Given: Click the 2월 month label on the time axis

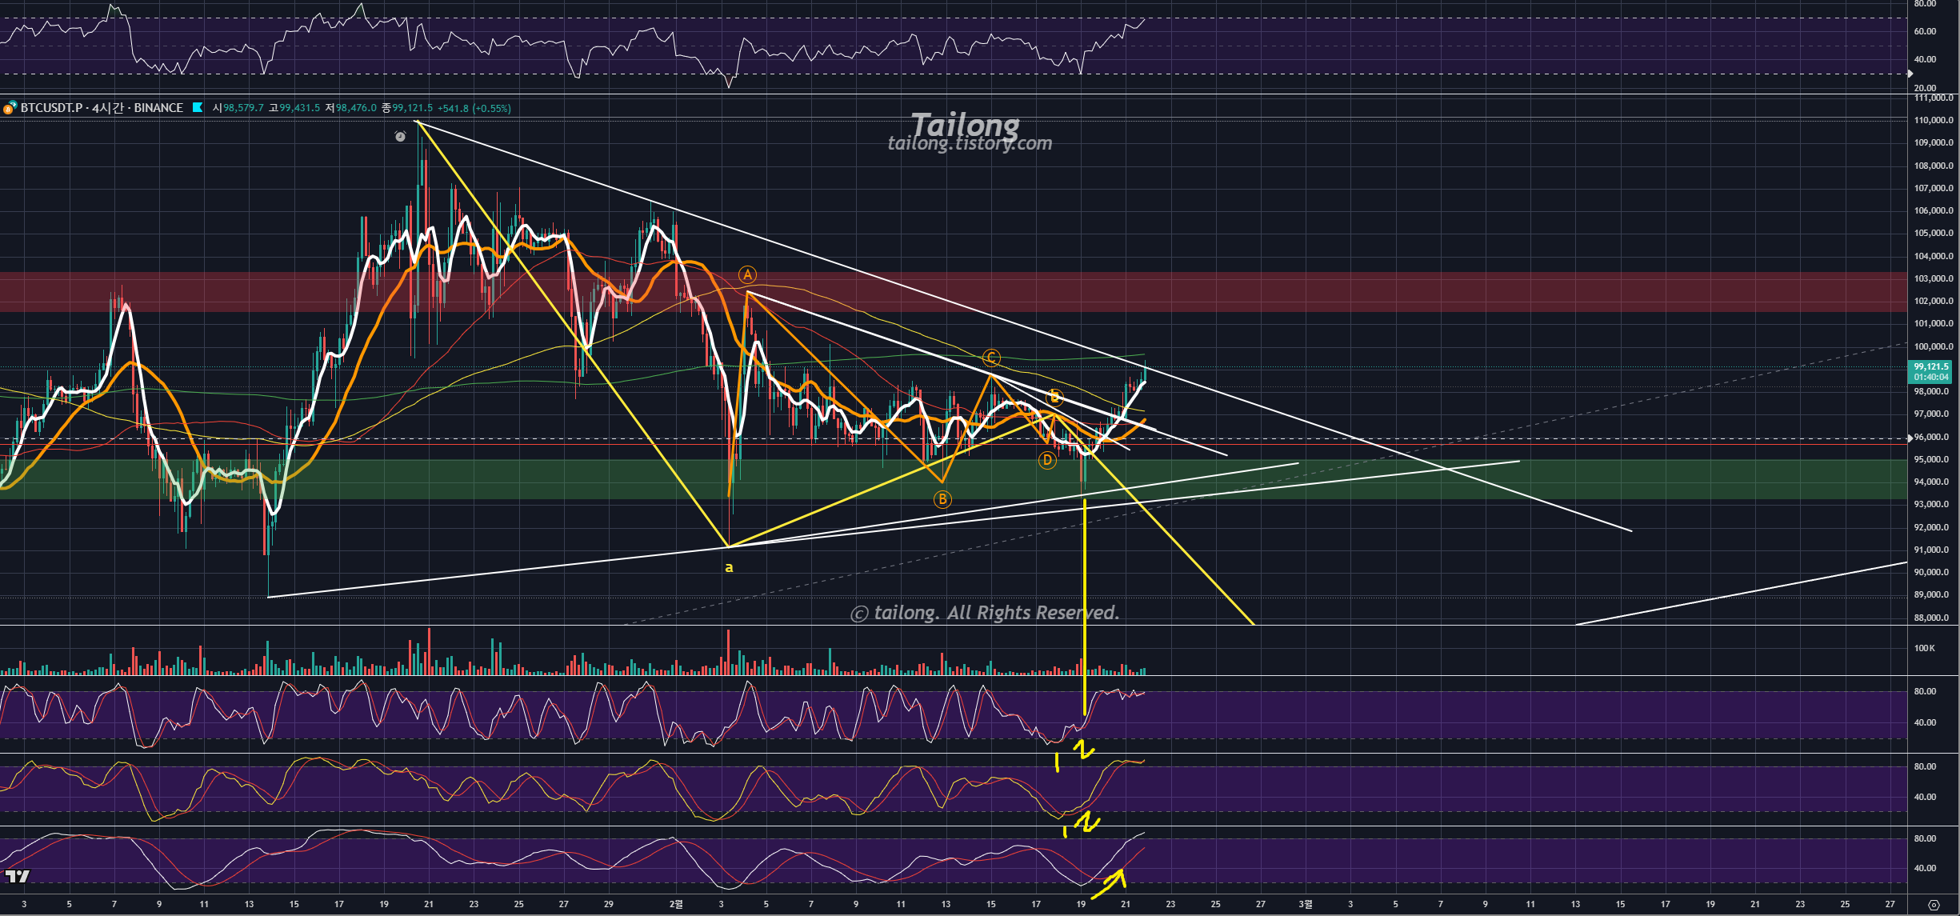Looking at the screenshot, I should pos(676,904).
